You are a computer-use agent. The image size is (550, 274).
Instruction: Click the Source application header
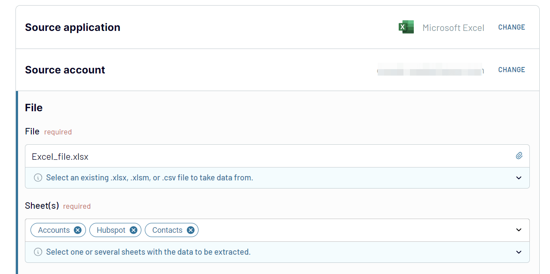click(73, 27)
